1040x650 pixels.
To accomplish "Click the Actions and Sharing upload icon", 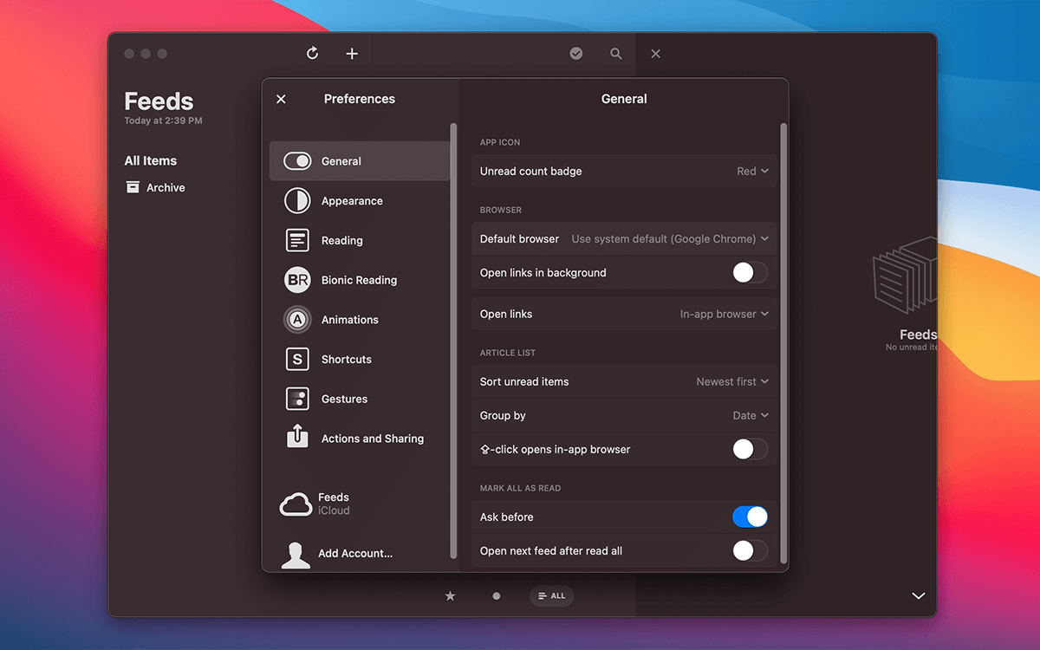I will pyautogui.click(x=297, y=436).
